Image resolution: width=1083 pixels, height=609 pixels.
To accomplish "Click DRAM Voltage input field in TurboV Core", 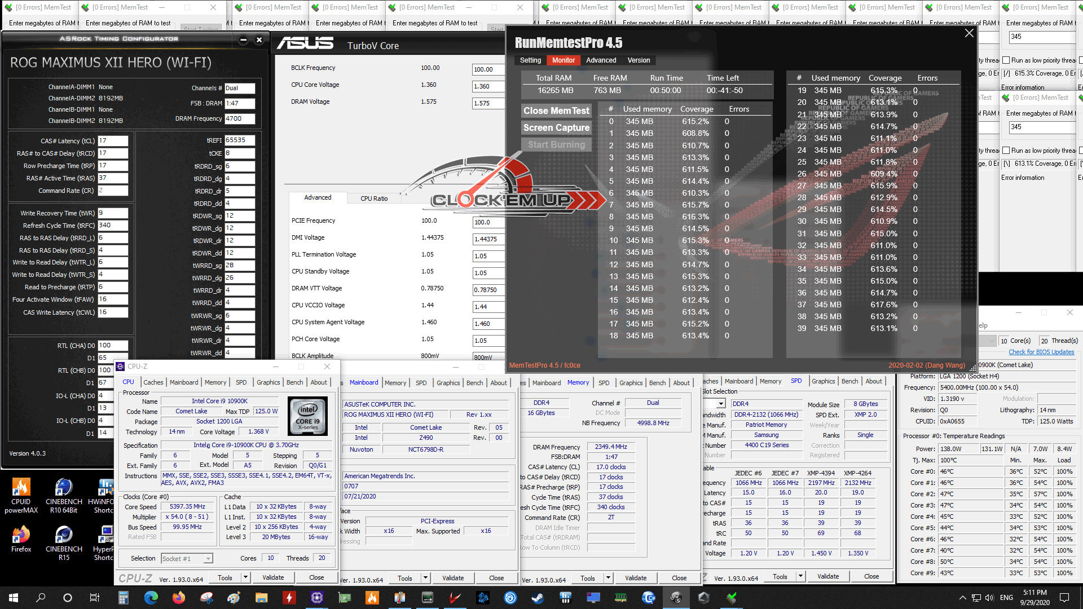I will pyautogui.click(x=487, y=104).
